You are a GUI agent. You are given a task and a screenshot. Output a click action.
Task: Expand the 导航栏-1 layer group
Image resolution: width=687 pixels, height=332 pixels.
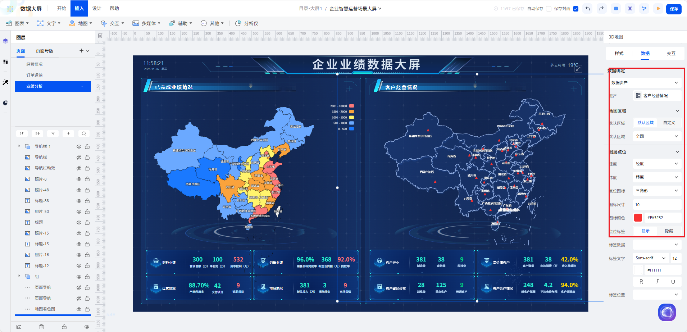pyautogui.click(x=19, y=146)
